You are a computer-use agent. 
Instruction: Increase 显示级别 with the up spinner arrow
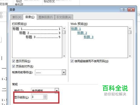tap(45, 96)
